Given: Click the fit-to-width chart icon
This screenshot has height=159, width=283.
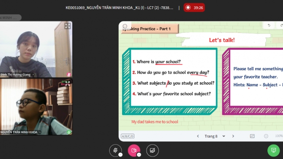Looking at the screenshot, I should [x=252, y=136].
